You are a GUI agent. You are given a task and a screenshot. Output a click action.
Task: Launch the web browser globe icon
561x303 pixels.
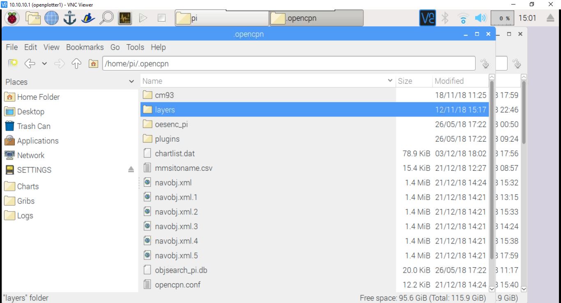tap(51, 18)
